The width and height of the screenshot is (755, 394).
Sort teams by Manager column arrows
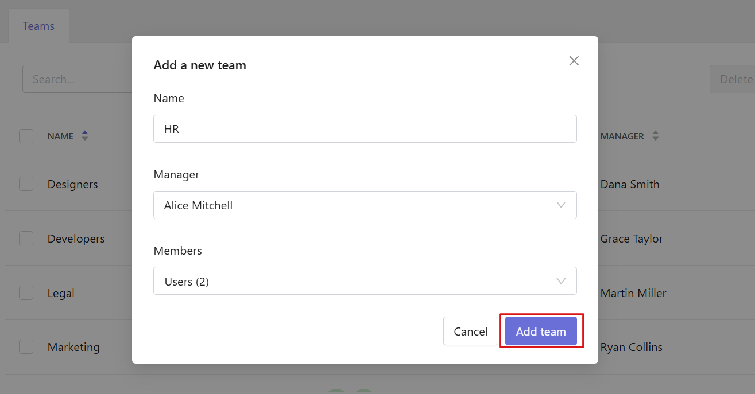click(x=655, y=136)
